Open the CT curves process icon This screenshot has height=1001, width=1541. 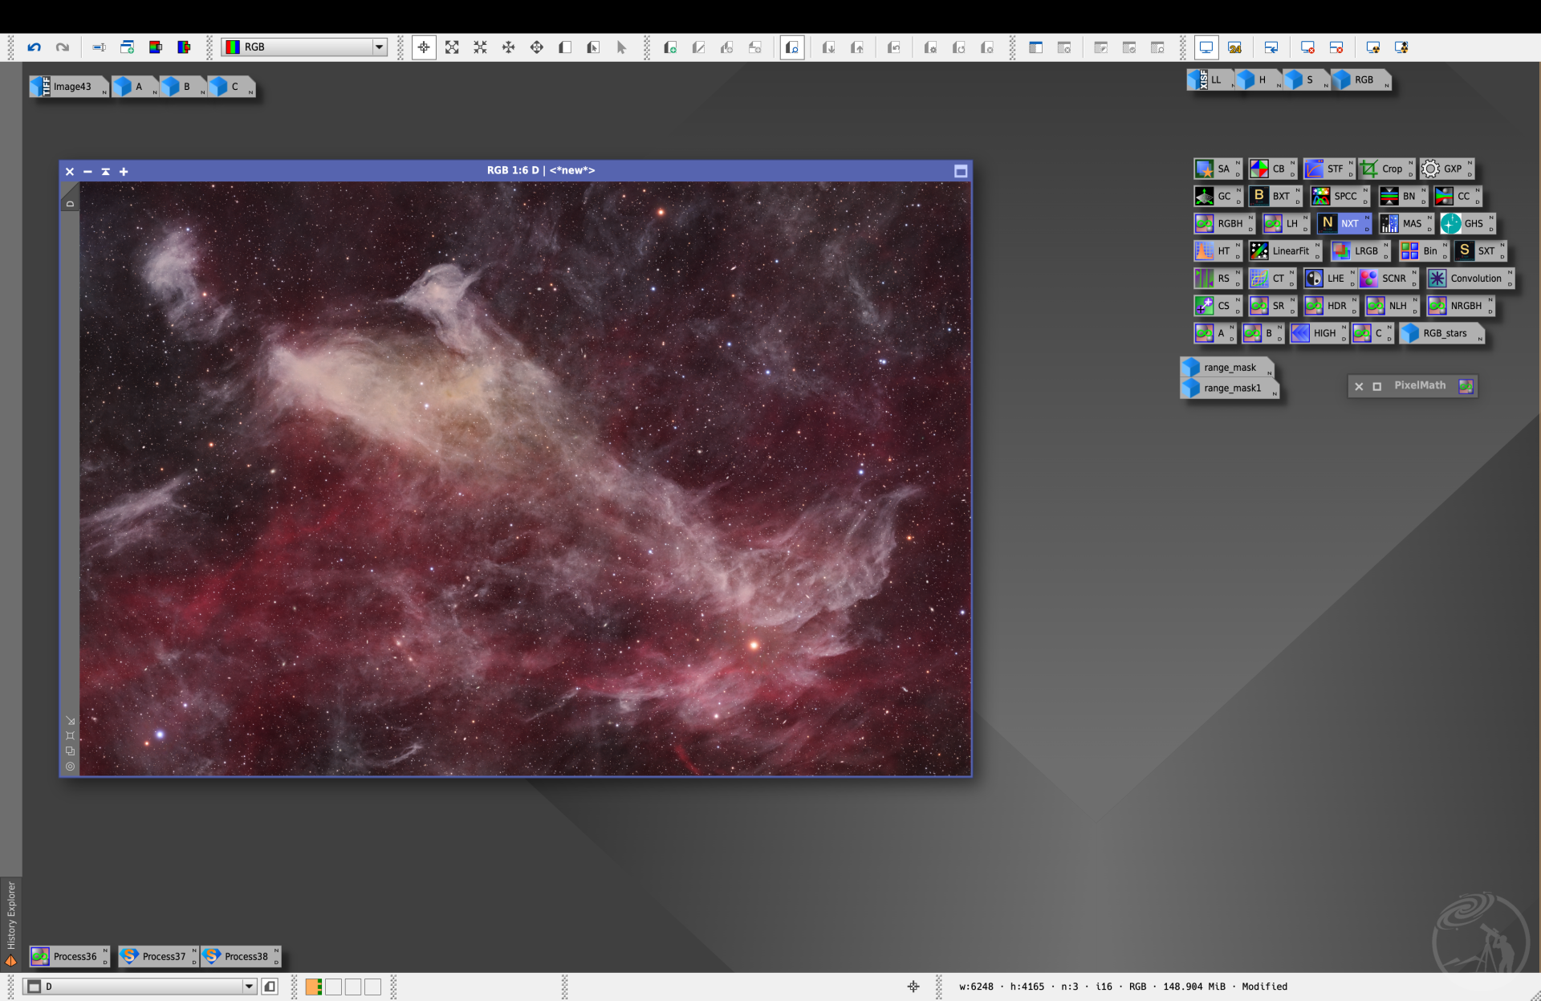coord(1271,278)
